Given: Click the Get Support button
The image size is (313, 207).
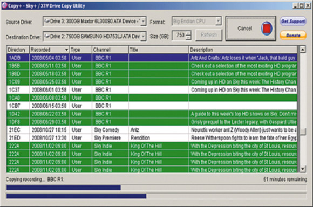Looking at the screenshot, I should click(x=293, y=21).
